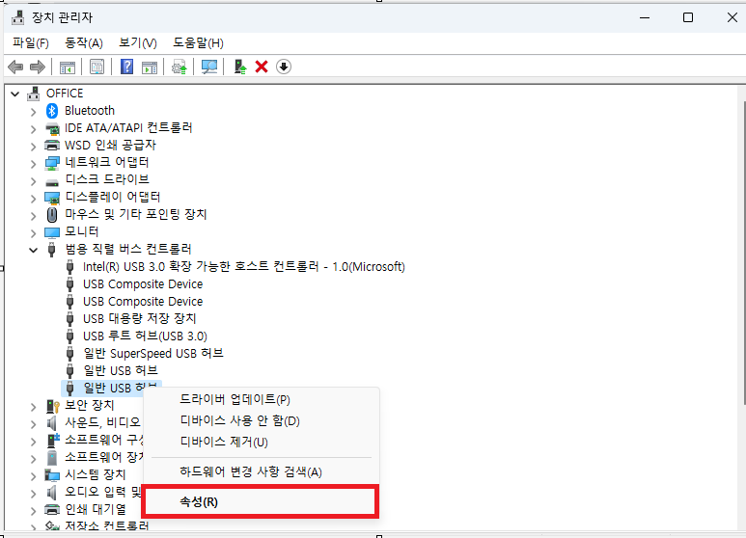The image size is (746, 538).
Task: Click the 인쇄 대기열 printer icon
Action: (x=52, y=509)
